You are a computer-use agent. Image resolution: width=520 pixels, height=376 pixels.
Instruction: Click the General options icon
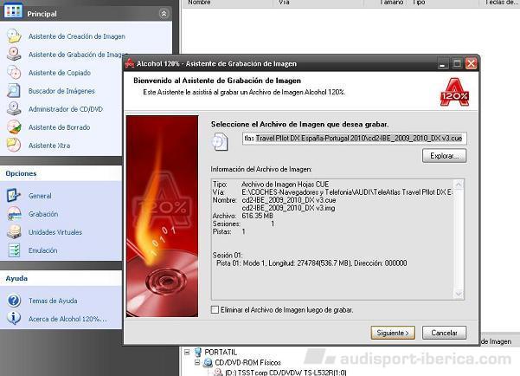(14, 195)
